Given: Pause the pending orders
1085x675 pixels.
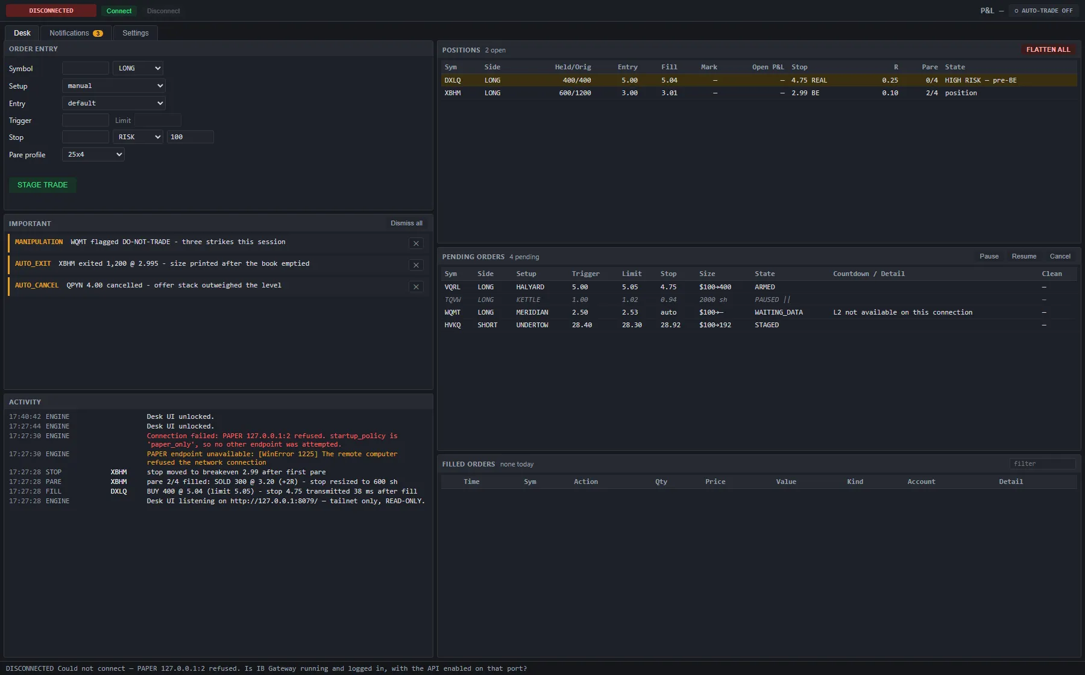Looking at the screenshot, I should (989, 256).
